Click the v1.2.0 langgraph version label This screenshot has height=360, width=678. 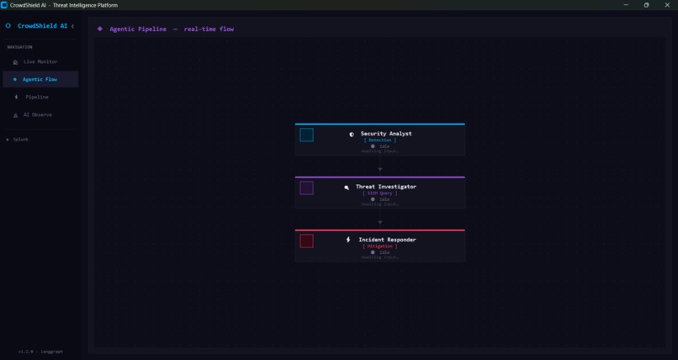pos(40,352)
